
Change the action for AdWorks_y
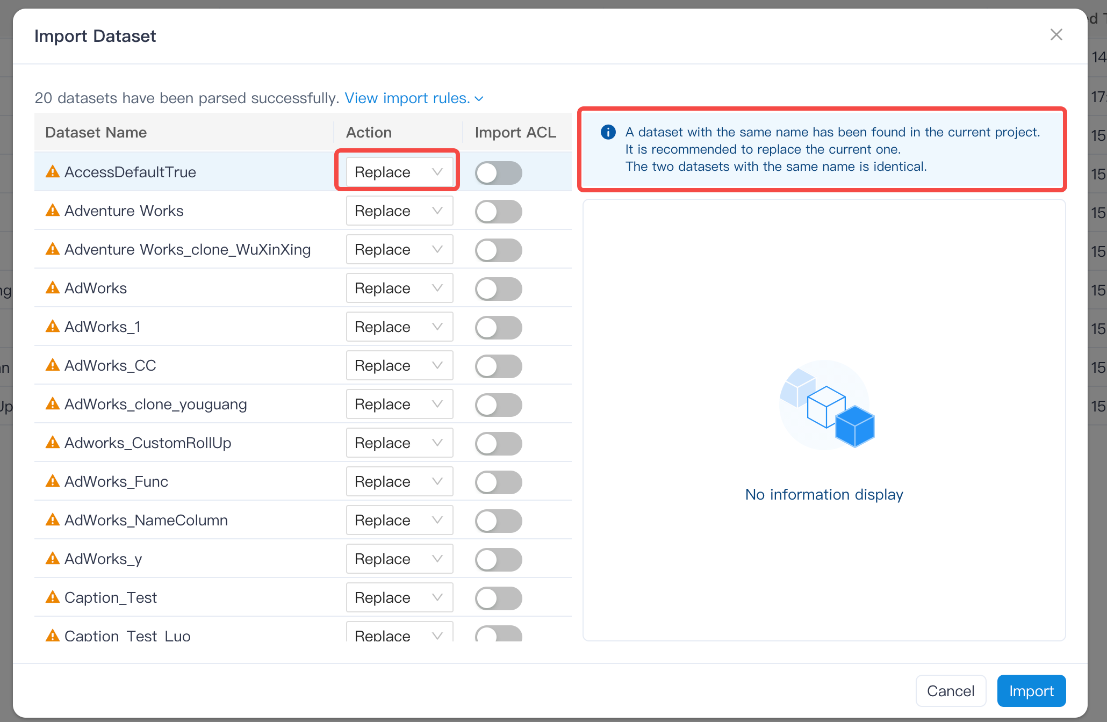[400, 559]
